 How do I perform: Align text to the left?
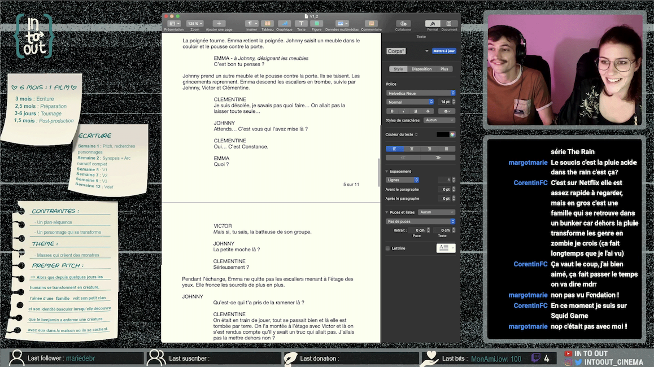click(x=395, y=149)
